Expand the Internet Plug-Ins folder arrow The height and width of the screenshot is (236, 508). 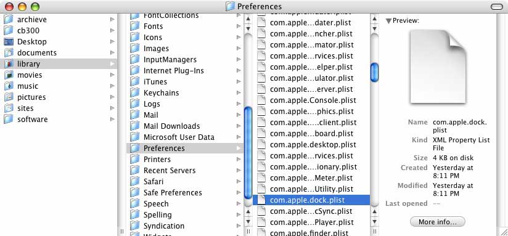tap(239, 71)
